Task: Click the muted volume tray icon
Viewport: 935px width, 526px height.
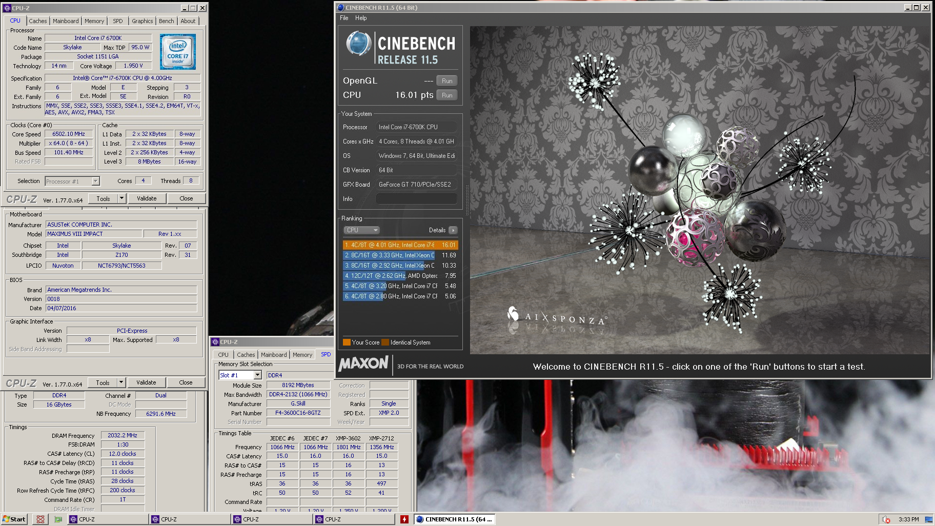Action: tap(886, 519)
